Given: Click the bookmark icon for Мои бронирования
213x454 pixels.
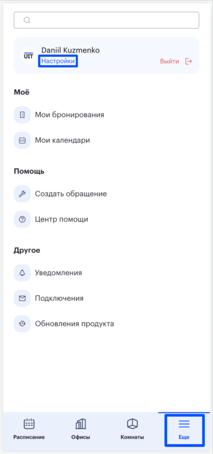Looking at the screenshot, I should 22,115.
